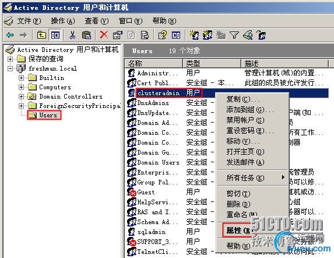Image resolution: width=334 pixels, height=258 pixels.
Task: Click the Filter funnel icon
Action: pos(234,35)
